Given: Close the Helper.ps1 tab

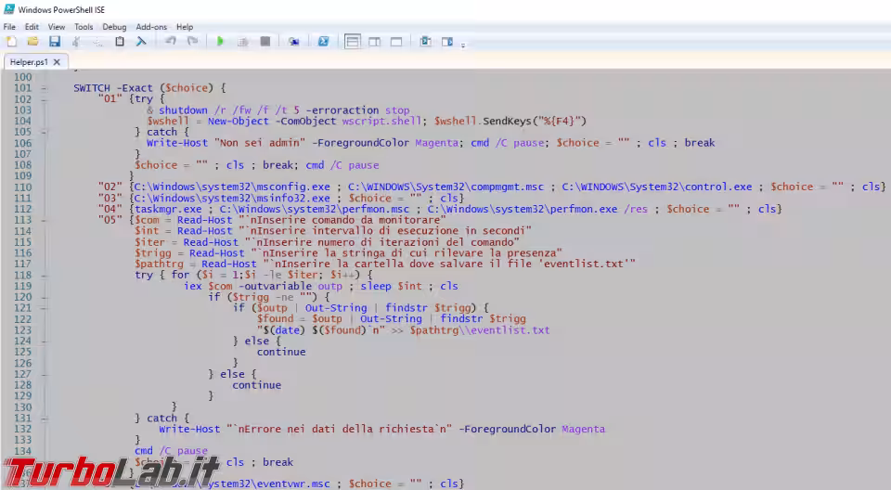Looking at the screenshot, I should tap(57, 62).
